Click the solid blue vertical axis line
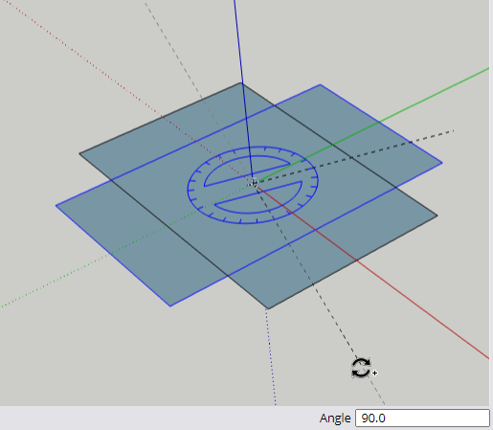Screen dimensions: 493x430 pyautogui.click(x=243, y=89)
